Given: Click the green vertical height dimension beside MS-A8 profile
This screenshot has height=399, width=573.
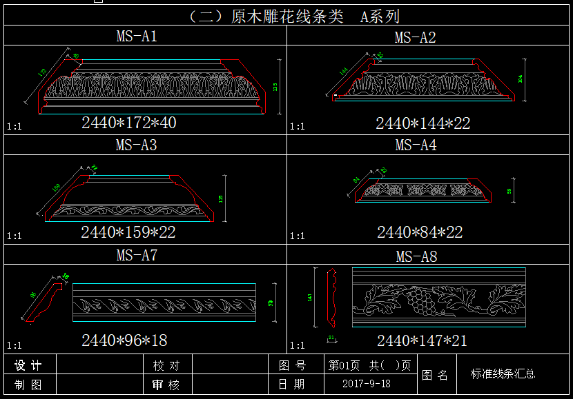Looking at the screenshot, I should 309,298.
